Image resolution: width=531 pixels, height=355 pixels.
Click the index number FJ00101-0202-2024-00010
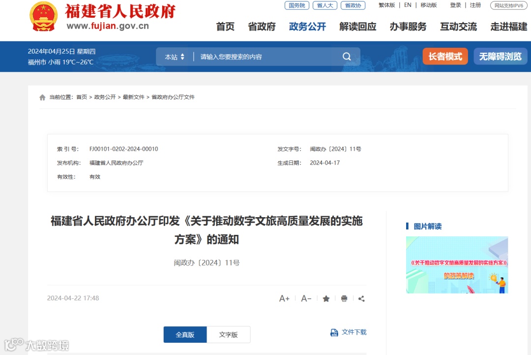123,149
